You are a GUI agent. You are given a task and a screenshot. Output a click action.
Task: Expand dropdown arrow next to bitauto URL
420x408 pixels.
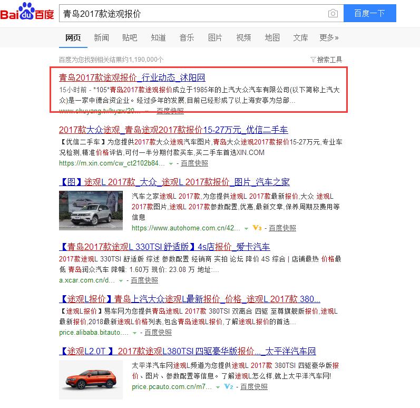click(x=134, y=333)
